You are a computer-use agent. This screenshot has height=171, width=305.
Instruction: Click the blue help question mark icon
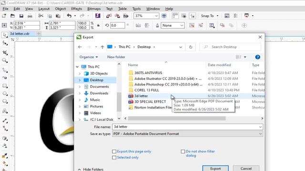(257, 57)
